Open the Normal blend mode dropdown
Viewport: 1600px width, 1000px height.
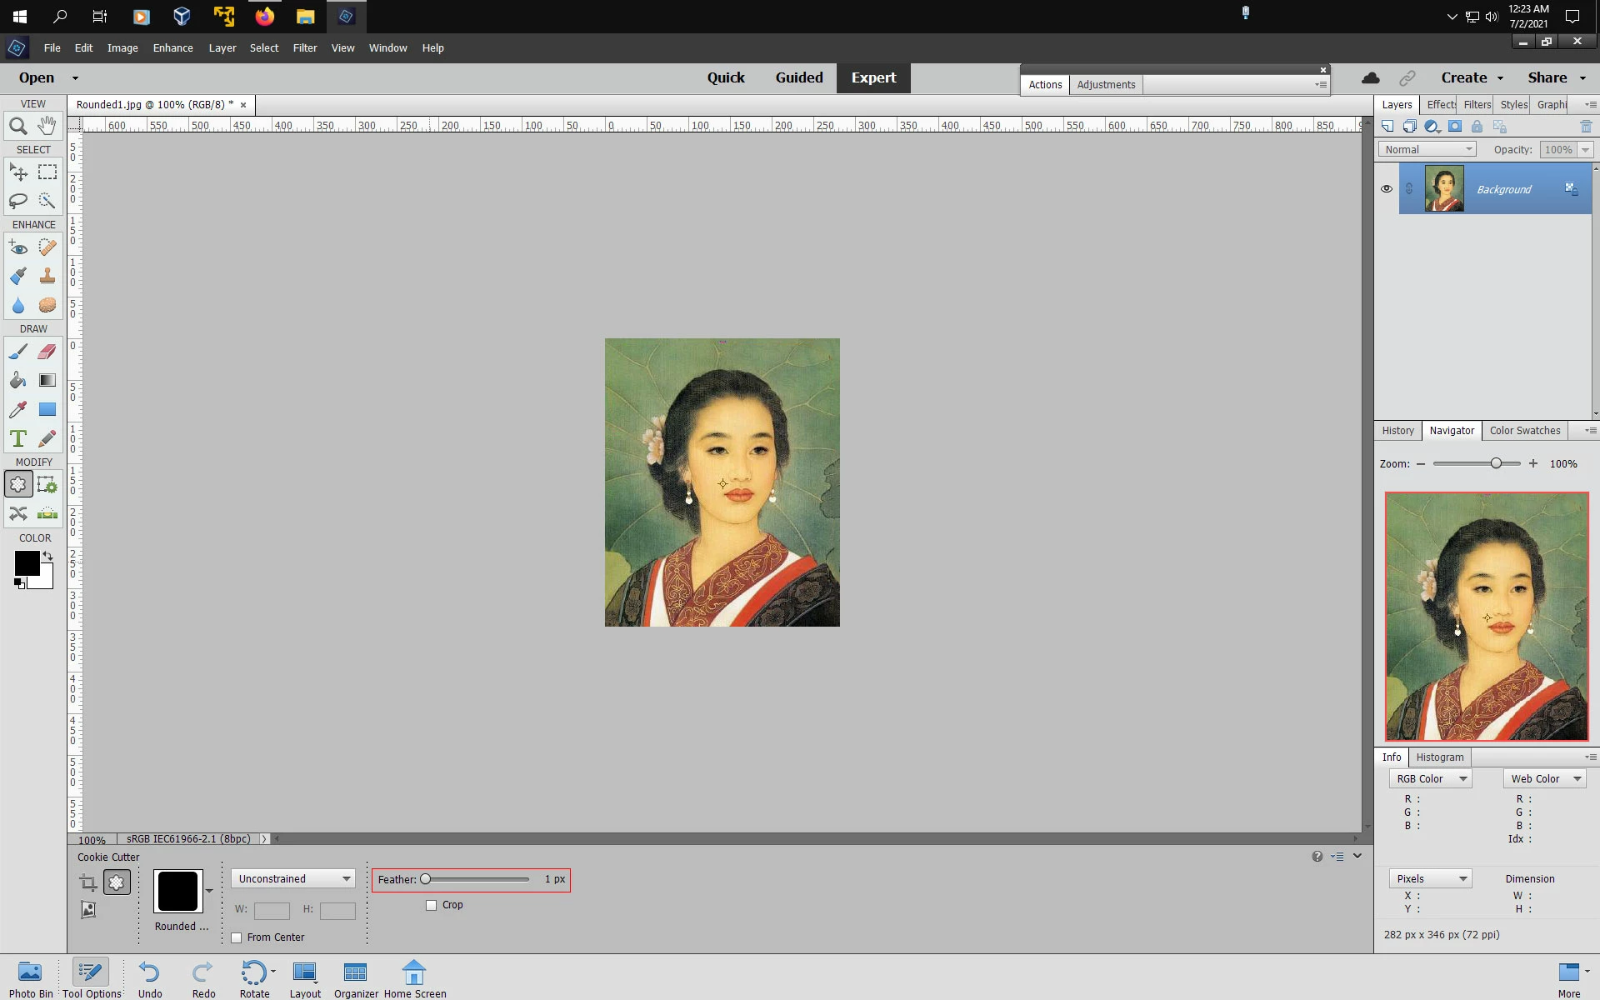[1427, 149]
